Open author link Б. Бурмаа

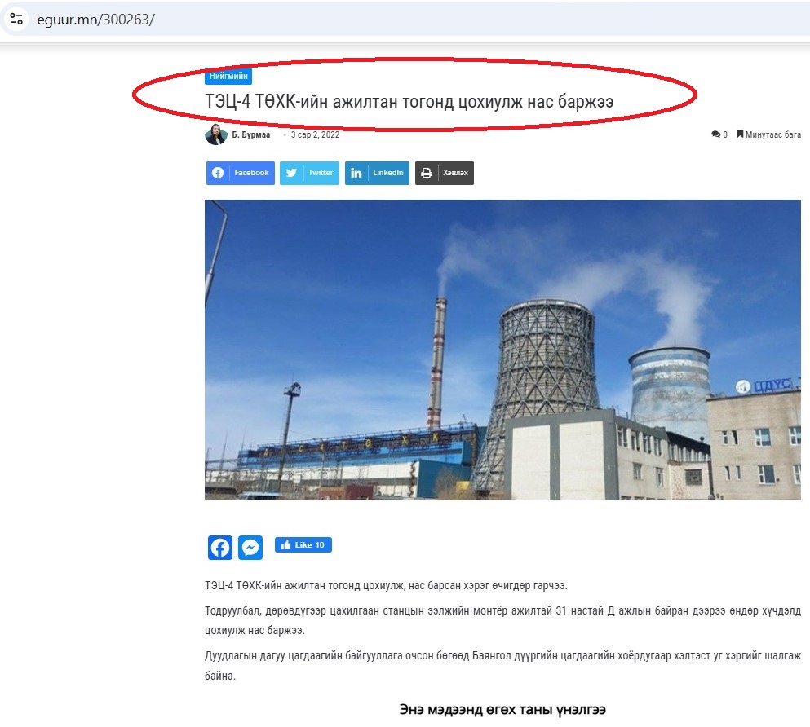point(251,134)
